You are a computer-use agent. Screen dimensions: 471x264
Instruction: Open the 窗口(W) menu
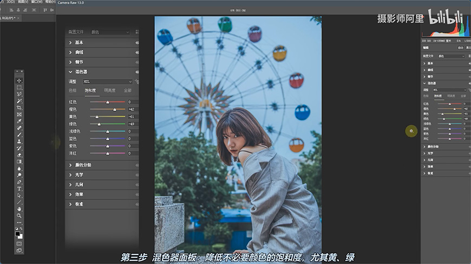pos(37,2)
